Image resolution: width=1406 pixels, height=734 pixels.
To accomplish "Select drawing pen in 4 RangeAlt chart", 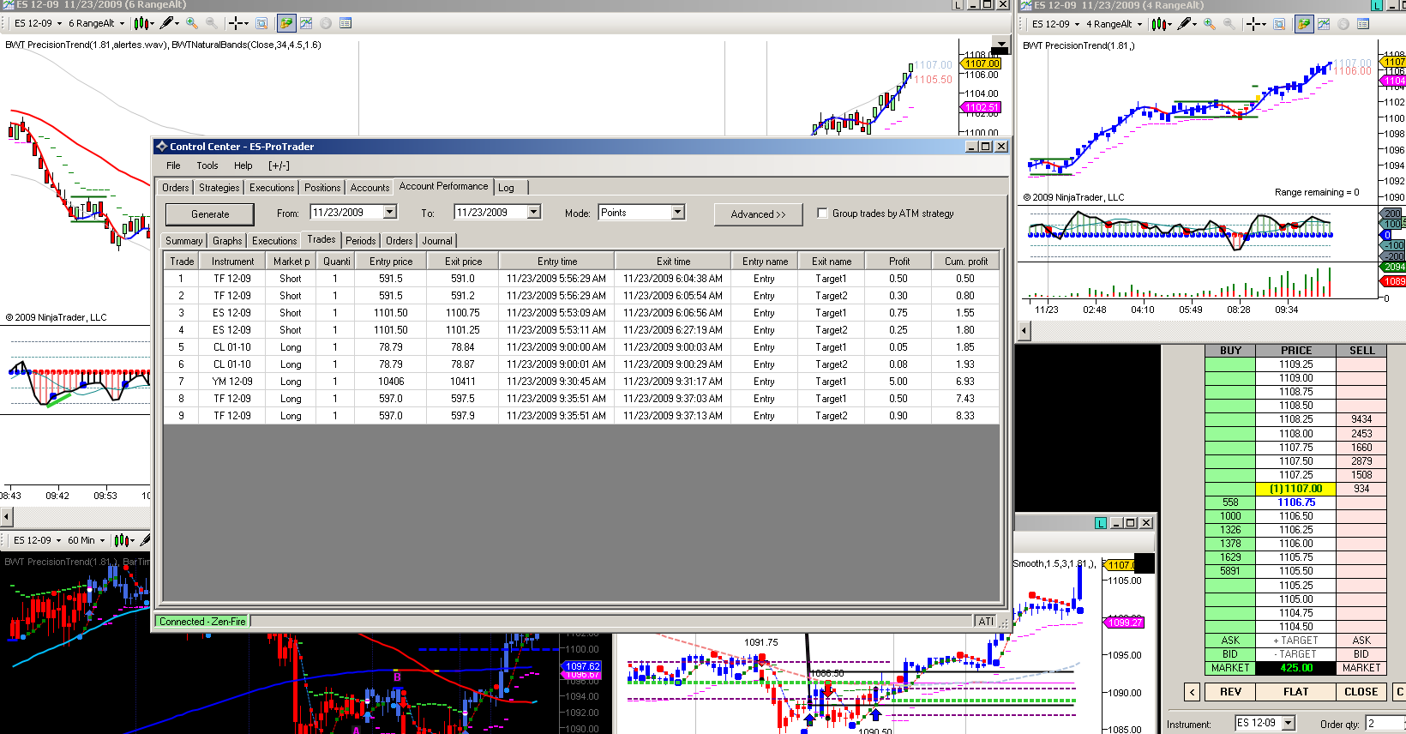I will point(1187,24).
